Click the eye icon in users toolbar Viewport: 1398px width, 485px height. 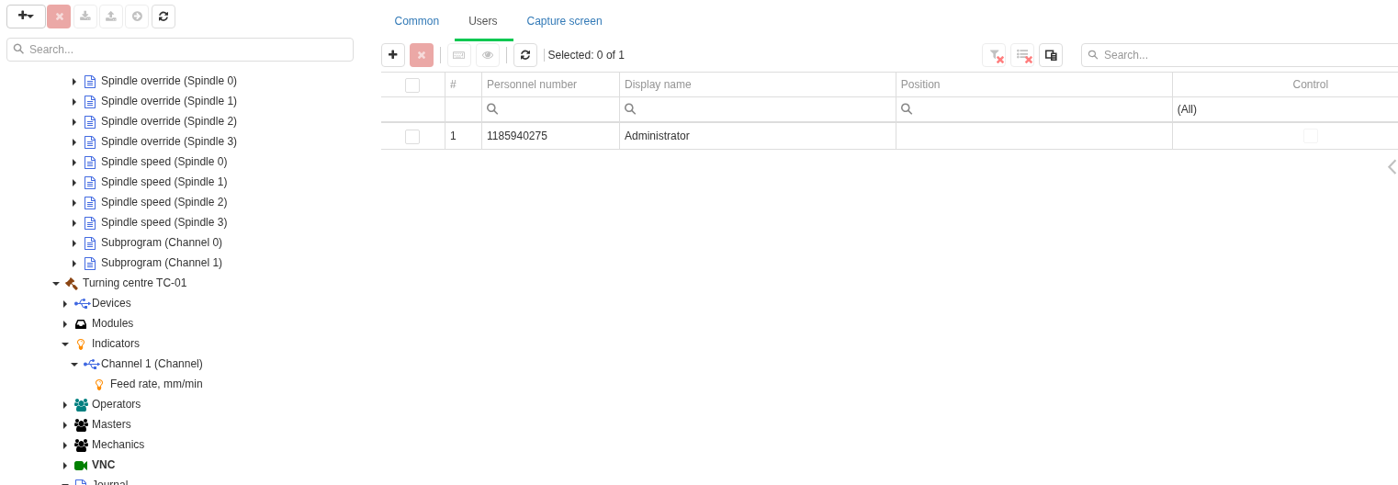[488, 55]
